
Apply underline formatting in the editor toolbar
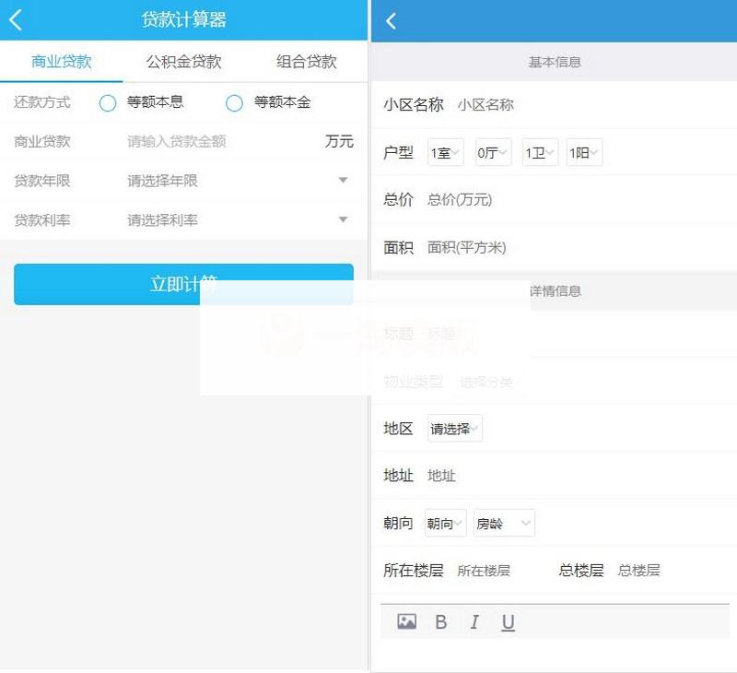[x=508, y=621]
